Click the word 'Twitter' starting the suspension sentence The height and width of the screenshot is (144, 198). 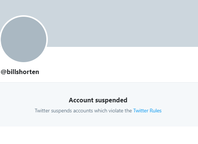click(42, 111)
